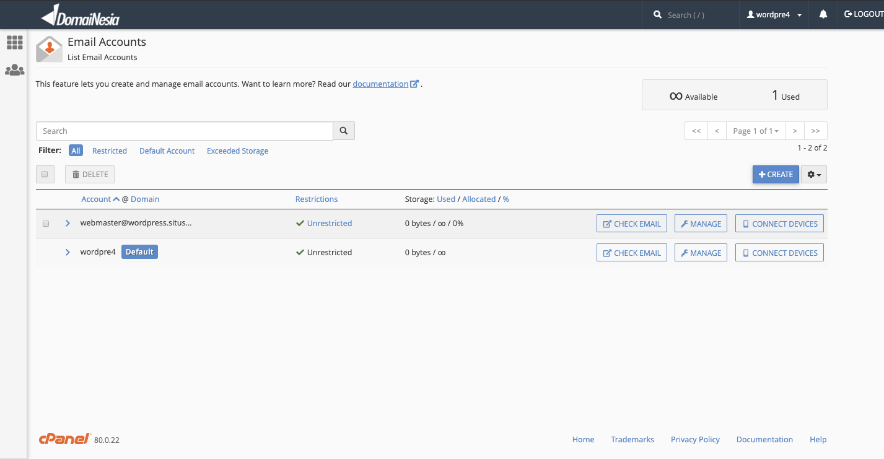This screenshot has width=884, height=459.
Task: Open the Documentation footer link
Action: coord(764,439)
